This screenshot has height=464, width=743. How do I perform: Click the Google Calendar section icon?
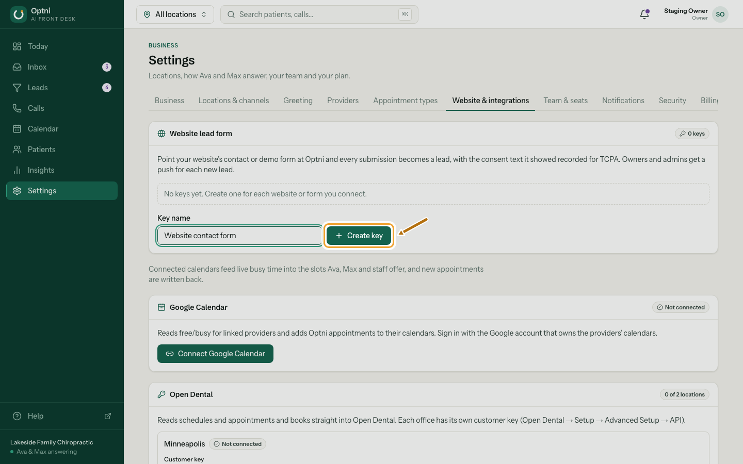(161, 307)
